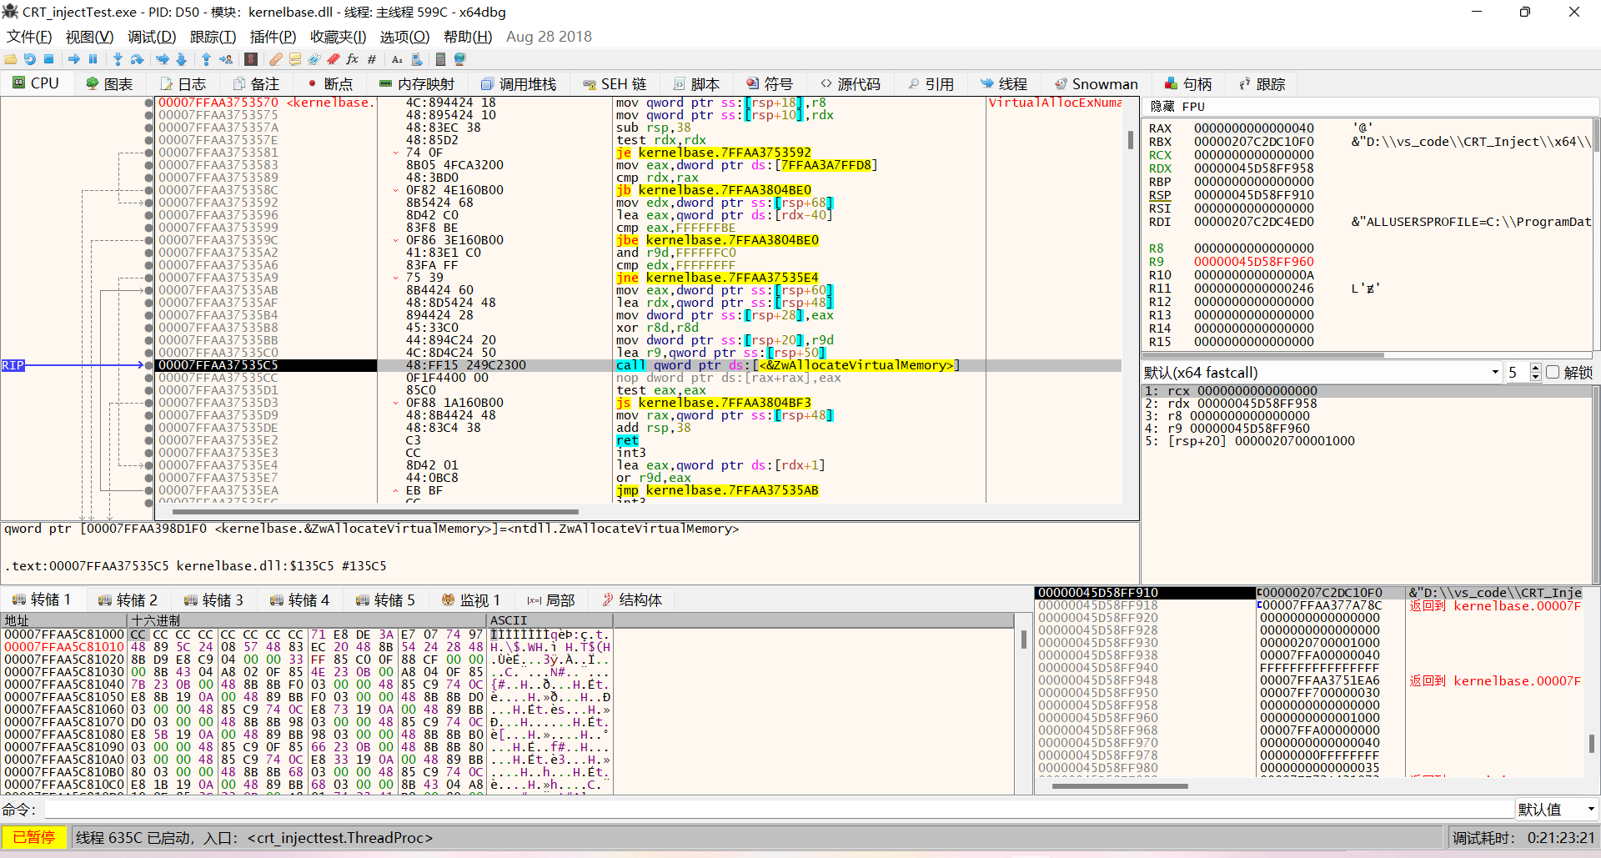1601x858 pixels.
Task: Run to user code icon
Action: pyautogui.click(x=226, y=59)
